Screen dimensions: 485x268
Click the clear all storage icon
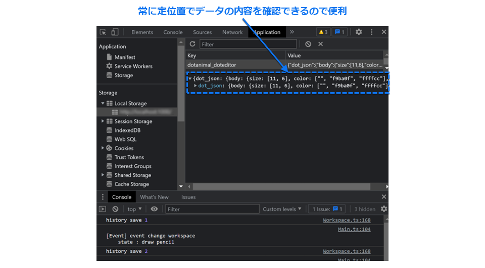(308, 44)
